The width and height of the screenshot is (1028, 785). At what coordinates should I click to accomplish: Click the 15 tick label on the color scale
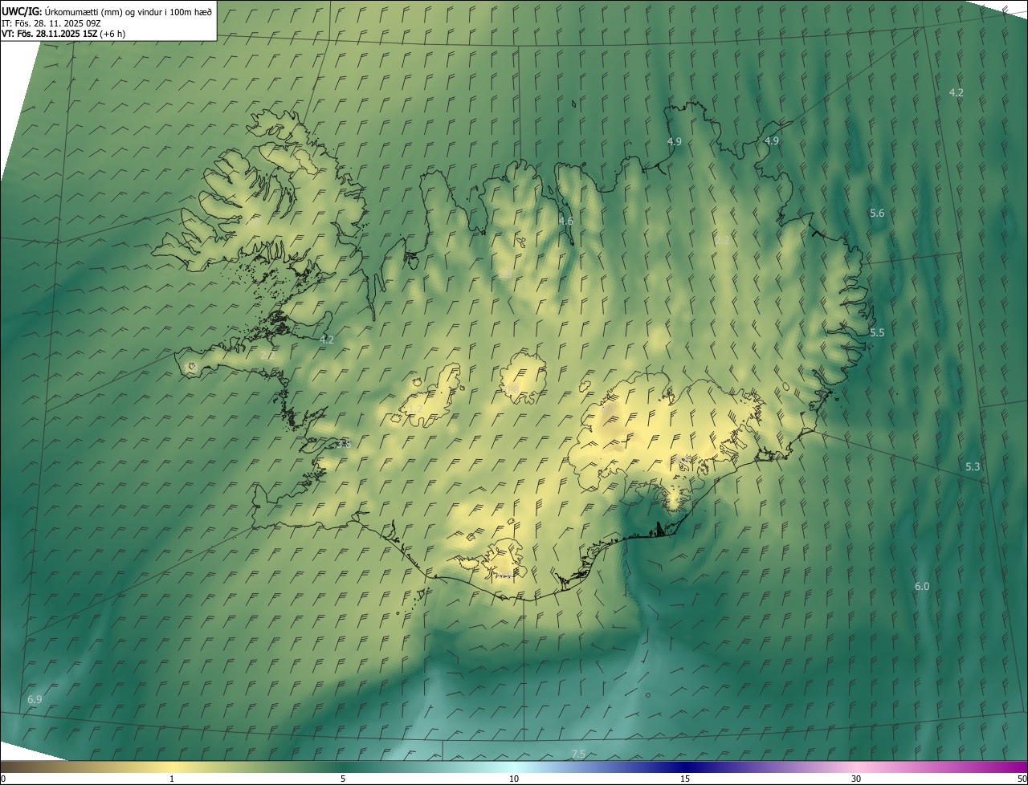coord(685,779)
